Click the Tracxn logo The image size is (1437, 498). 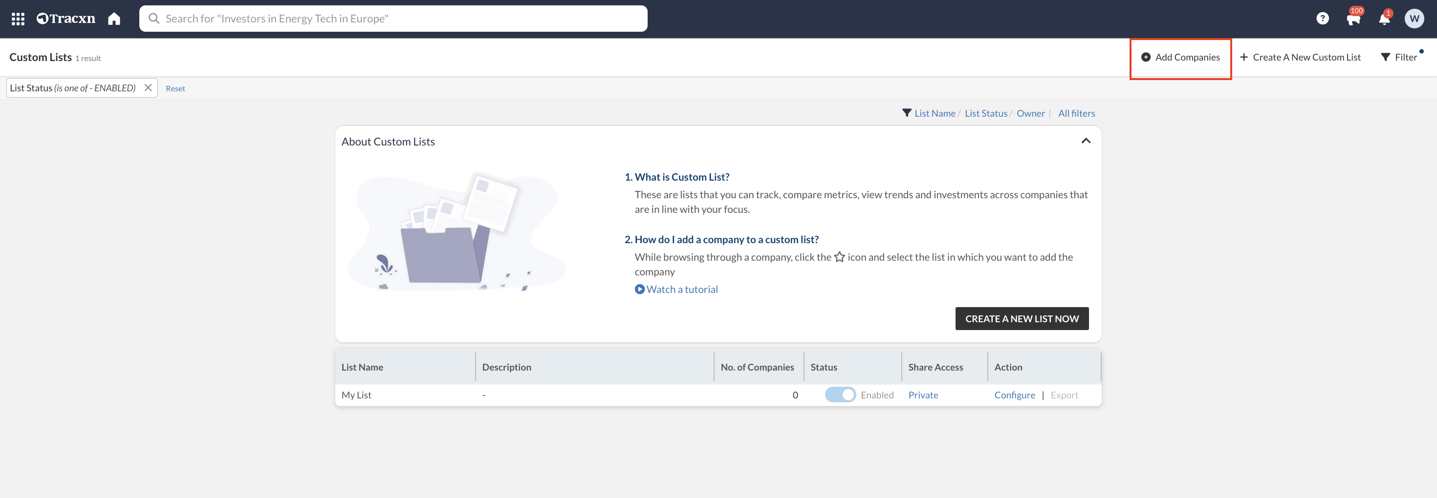[x=66, y=19]
